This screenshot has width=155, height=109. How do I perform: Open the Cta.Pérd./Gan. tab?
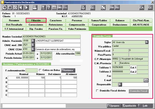coord(141,20)
